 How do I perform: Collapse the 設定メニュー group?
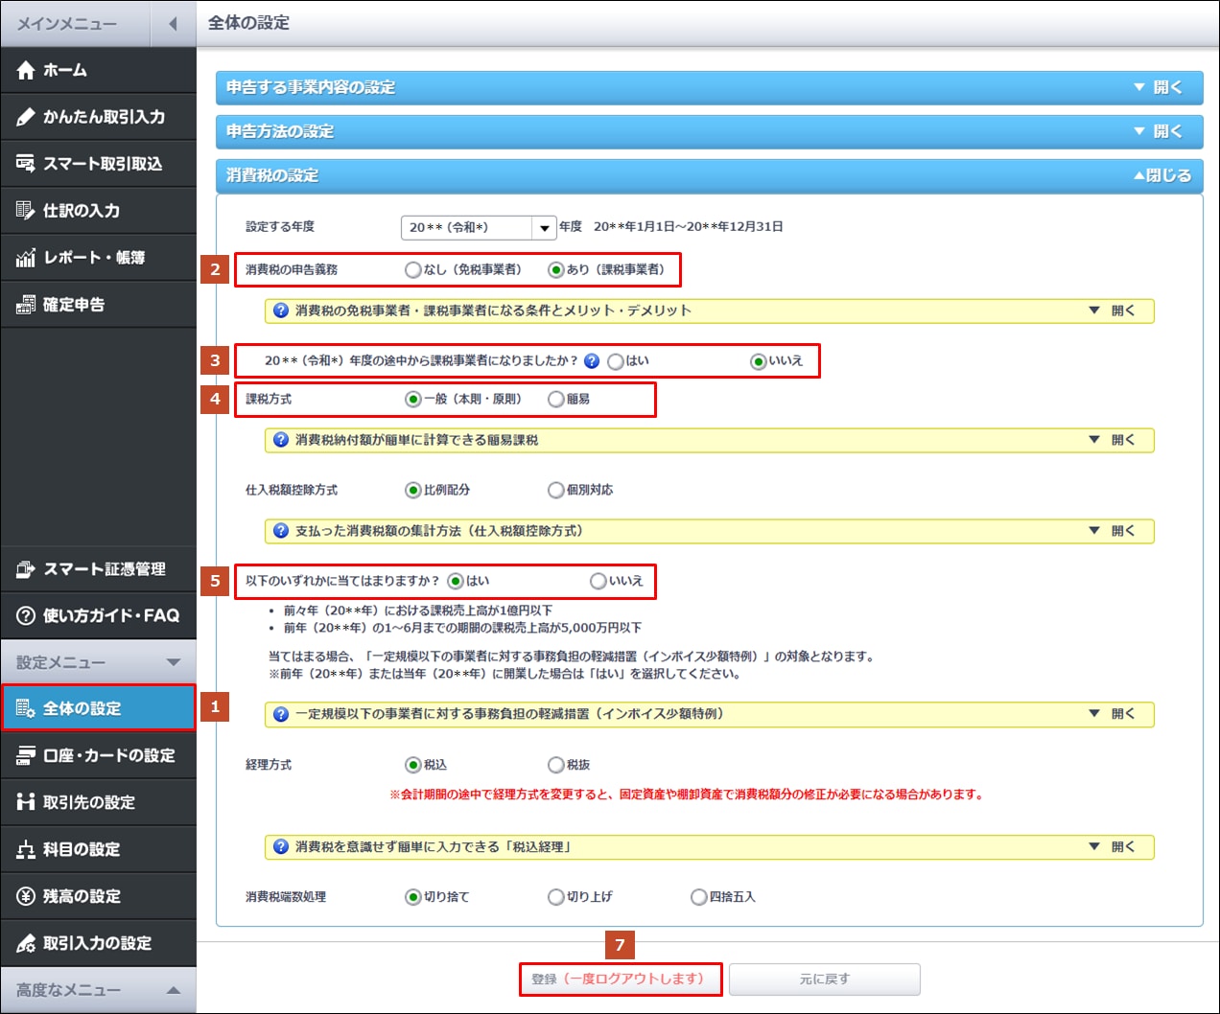[x=98, y=662]
